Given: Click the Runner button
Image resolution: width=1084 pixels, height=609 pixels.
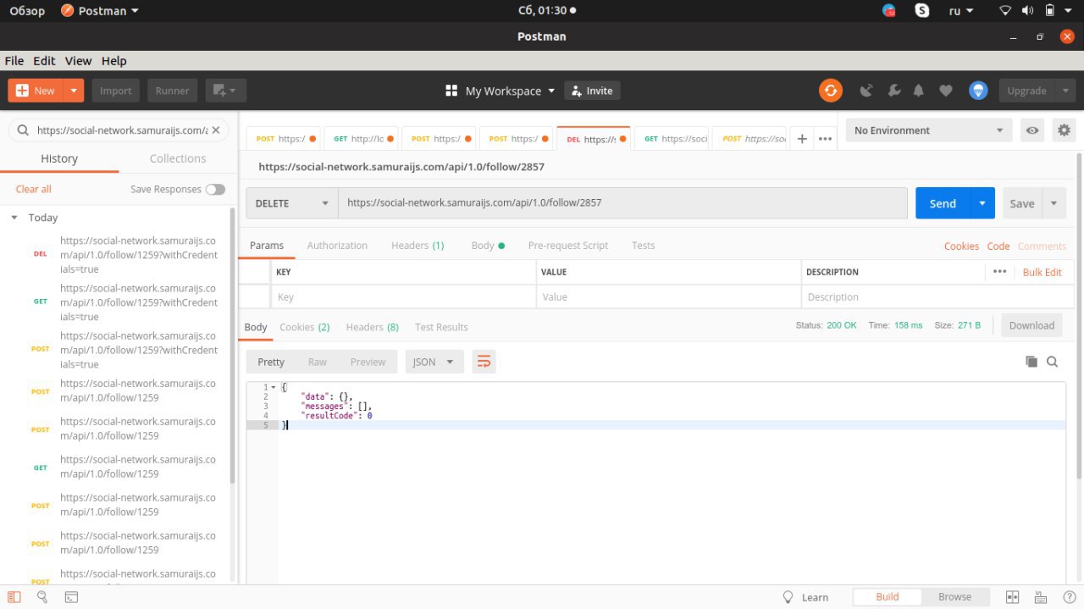Looking at the screenshot, I should pos(172,91).
